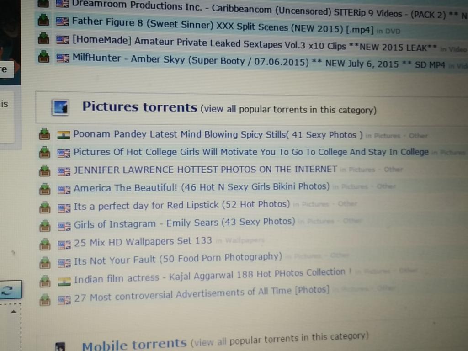This screenshot has height=351, width=468.
Task: Click the small up arrow in left sidebar
Action: [13, 312]
